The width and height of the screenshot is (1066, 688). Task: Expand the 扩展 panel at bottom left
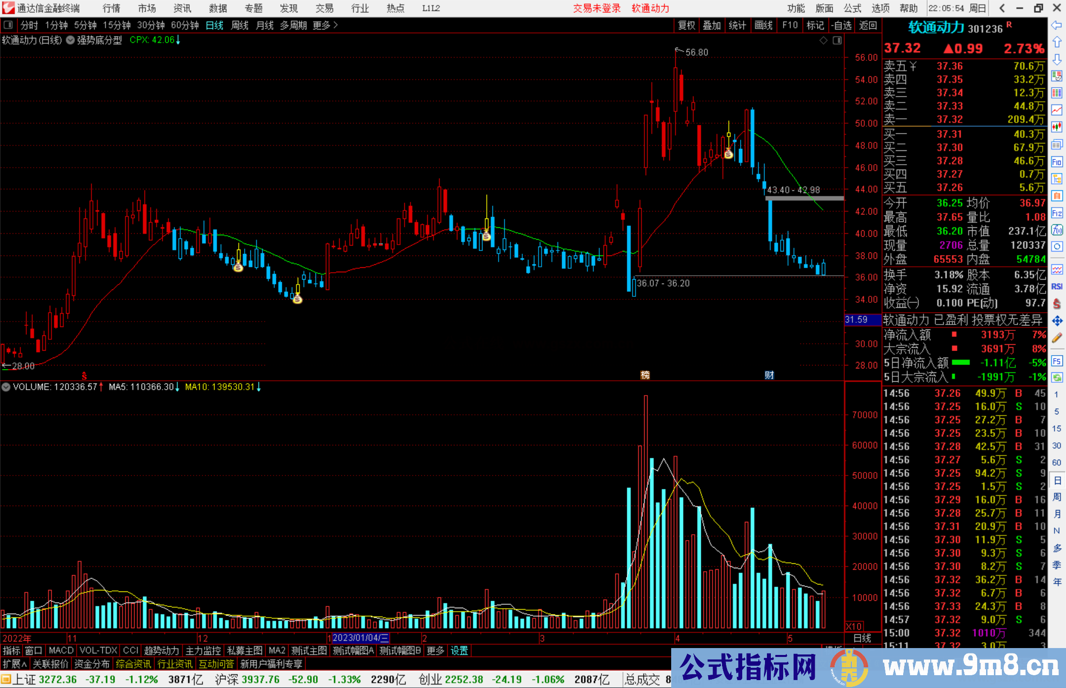click(x=15, y=664)
